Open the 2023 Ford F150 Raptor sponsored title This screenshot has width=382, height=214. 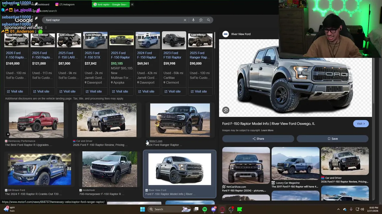click(172, 55)
